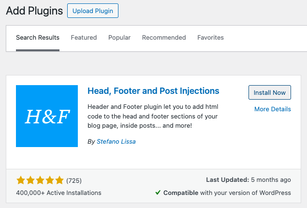The height and width of the screenshot is (208, 307).
Task: Select the Popular tab
Action: 119,38
